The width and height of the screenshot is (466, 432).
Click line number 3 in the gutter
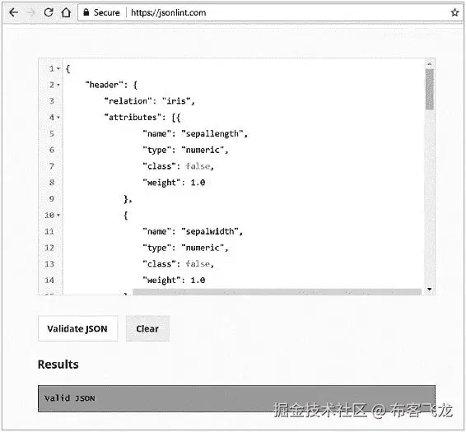point(52,101)
